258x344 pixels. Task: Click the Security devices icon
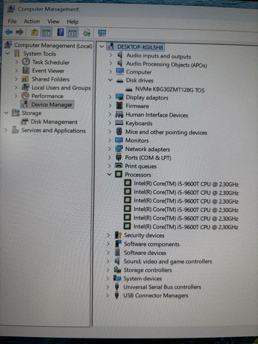coord(118,235)
